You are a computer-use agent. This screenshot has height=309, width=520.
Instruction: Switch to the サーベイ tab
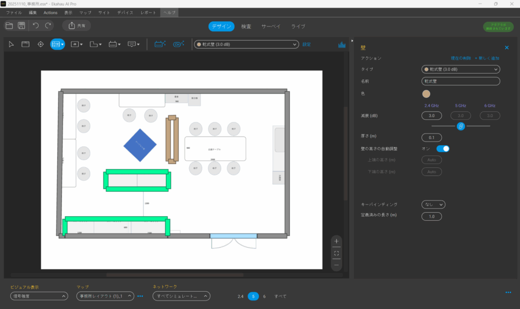coord(271,26)
